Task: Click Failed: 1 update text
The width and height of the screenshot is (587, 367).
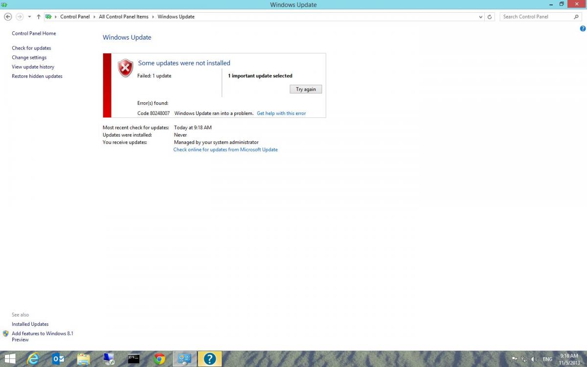Action: click(154, 76)
